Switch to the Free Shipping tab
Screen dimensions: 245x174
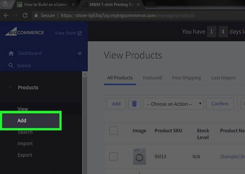point(186,78)
